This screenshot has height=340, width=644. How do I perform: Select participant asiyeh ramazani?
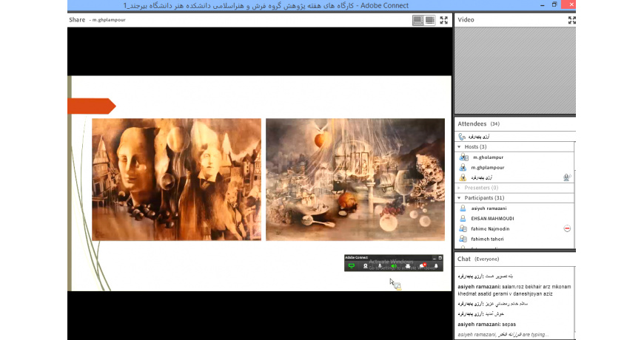(489, 208)
